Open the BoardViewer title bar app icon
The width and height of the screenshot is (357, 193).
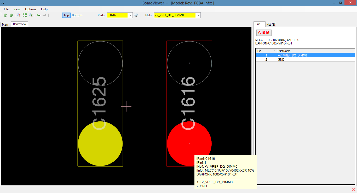point(3,3)
